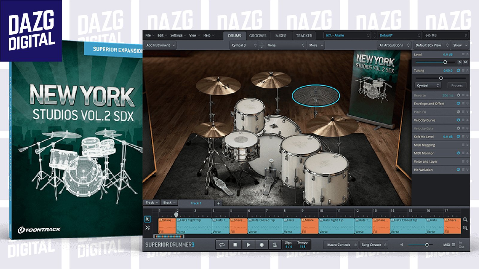The height and width of the screenshot is (269, 479).
Task: Collapse the Level section chevron
Action: pos(467,55)
